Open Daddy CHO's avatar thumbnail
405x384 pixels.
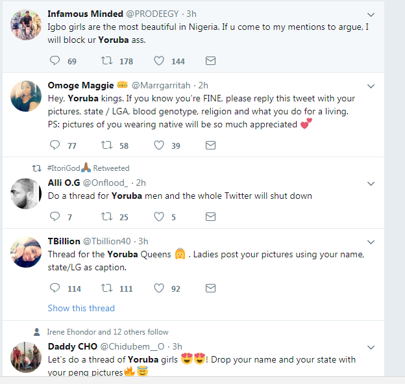click(27, 357)
